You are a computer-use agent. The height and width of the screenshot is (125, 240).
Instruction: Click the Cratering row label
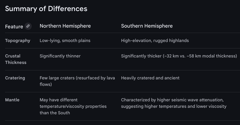coord(15,78)
